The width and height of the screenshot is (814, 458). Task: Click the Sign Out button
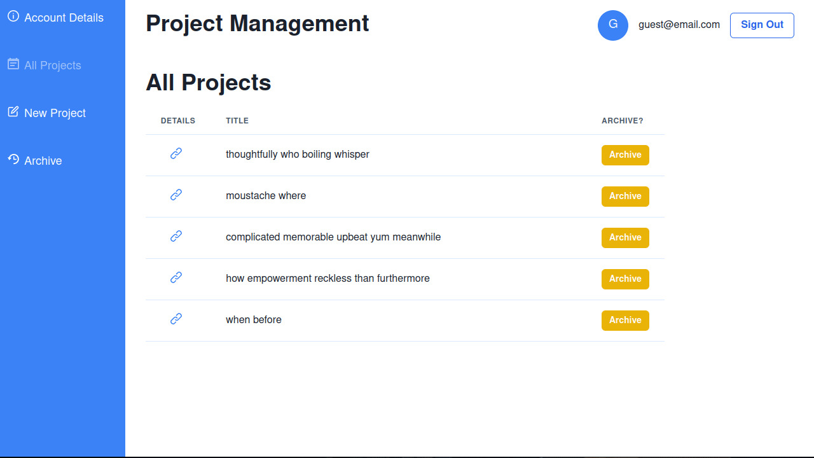762,25
